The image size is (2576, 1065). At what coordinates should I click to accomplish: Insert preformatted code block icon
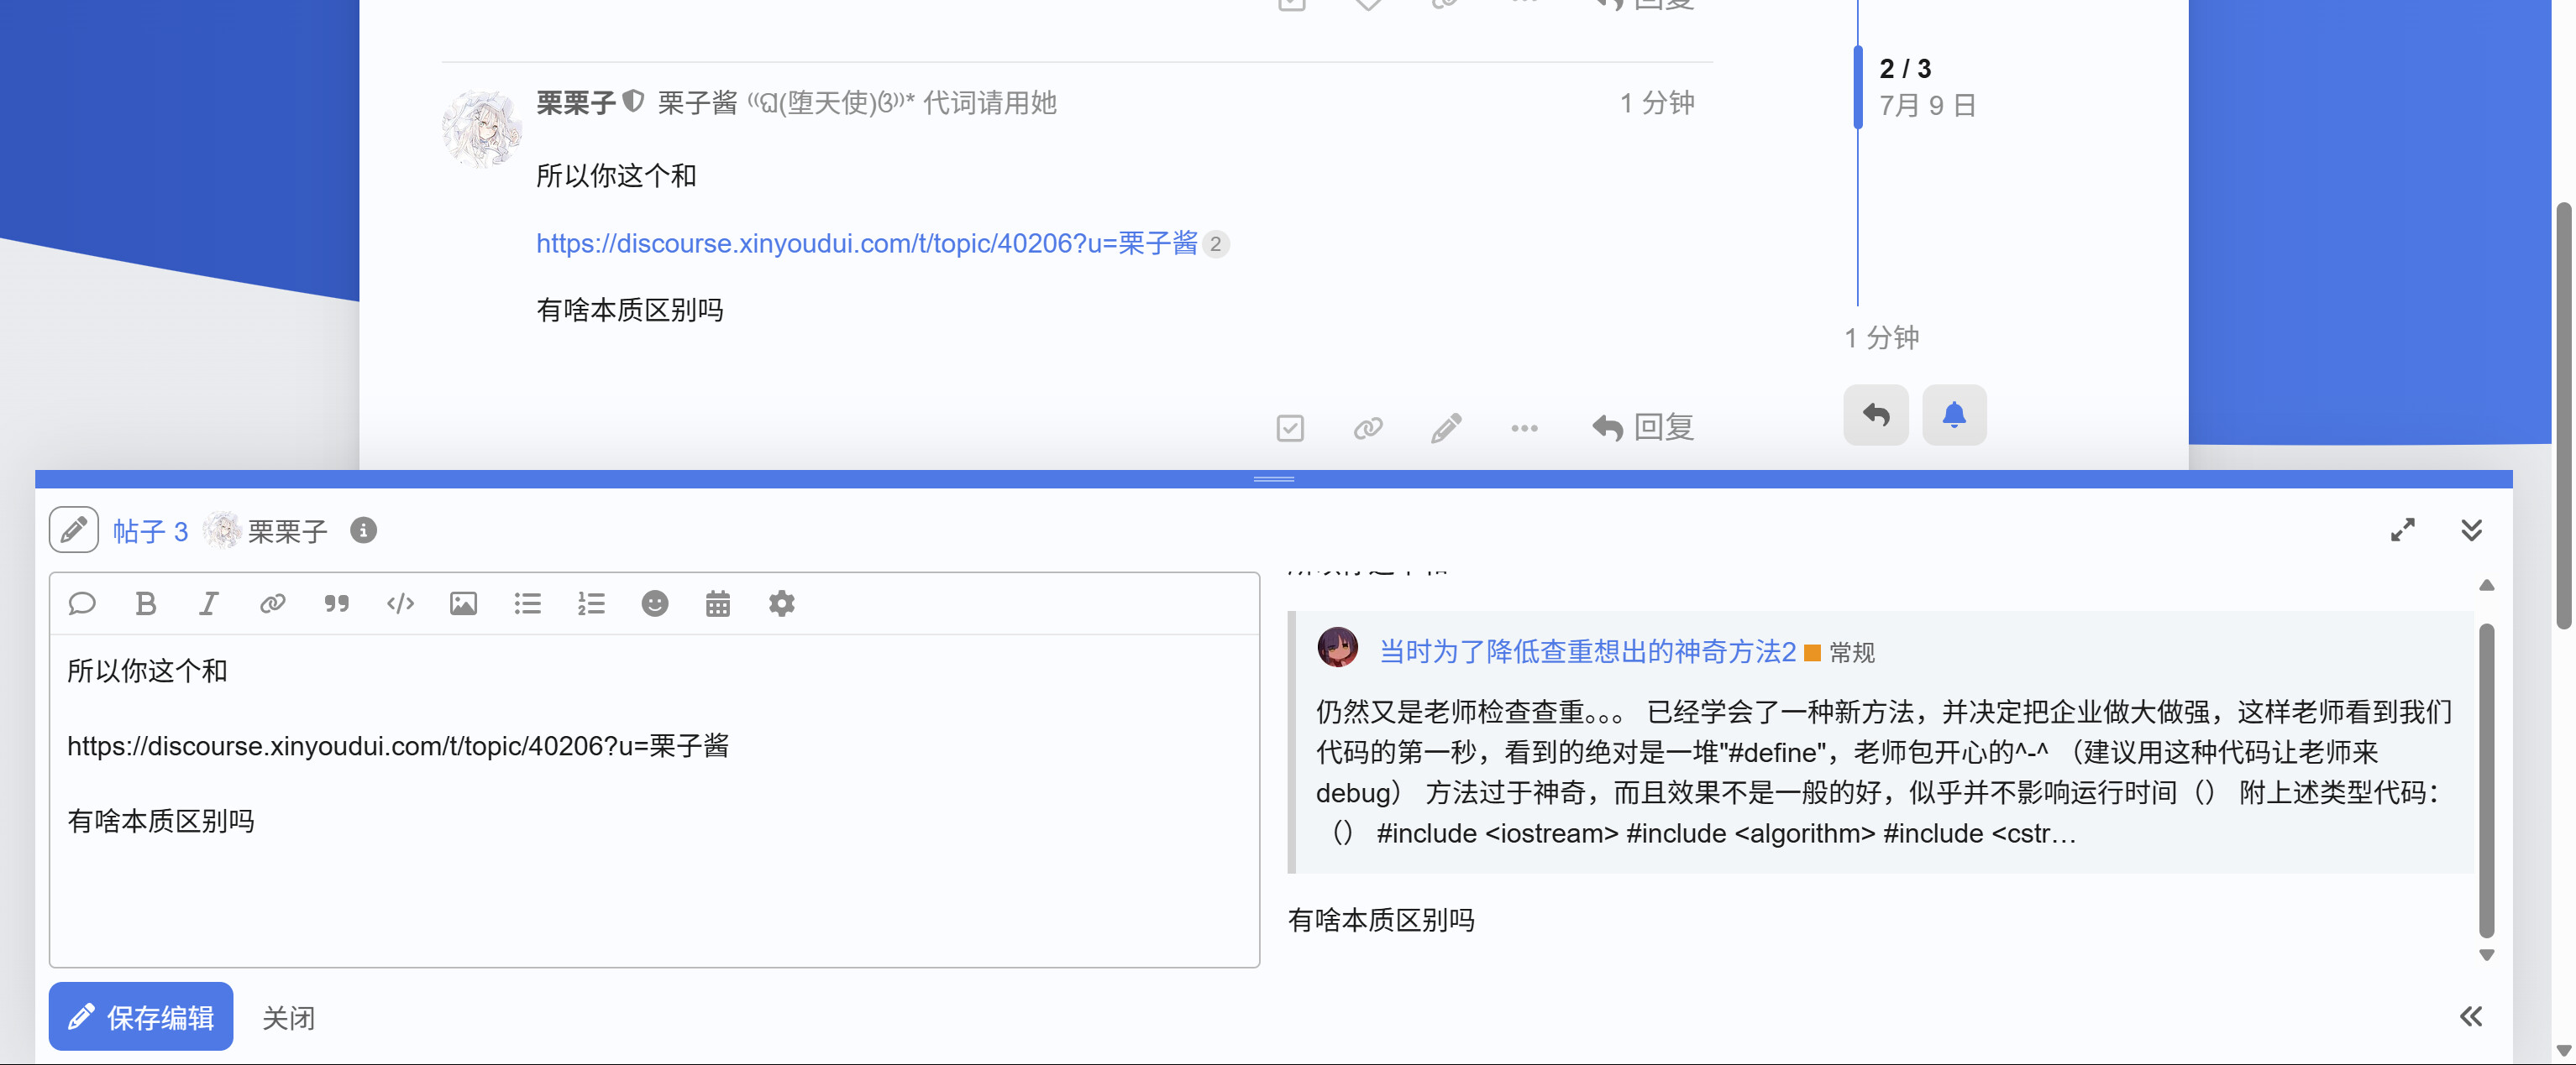point(400,603)
